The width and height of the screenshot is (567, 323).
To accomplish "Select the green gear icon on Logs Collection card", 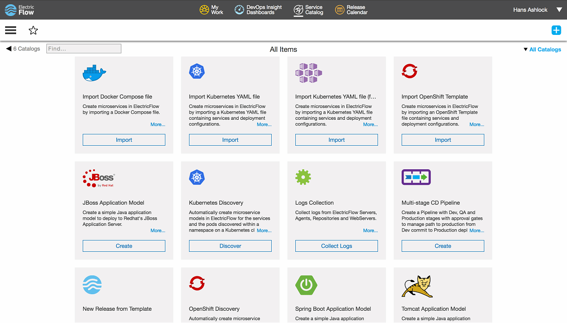I will pos(303,177).
